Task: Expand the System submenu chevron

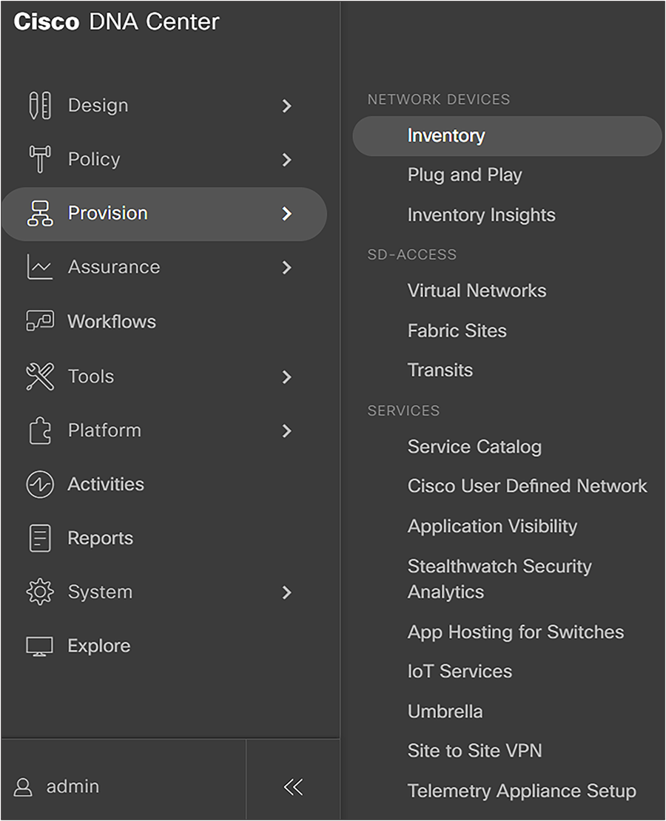Action: pyautogui.click(x=286, y=592)
